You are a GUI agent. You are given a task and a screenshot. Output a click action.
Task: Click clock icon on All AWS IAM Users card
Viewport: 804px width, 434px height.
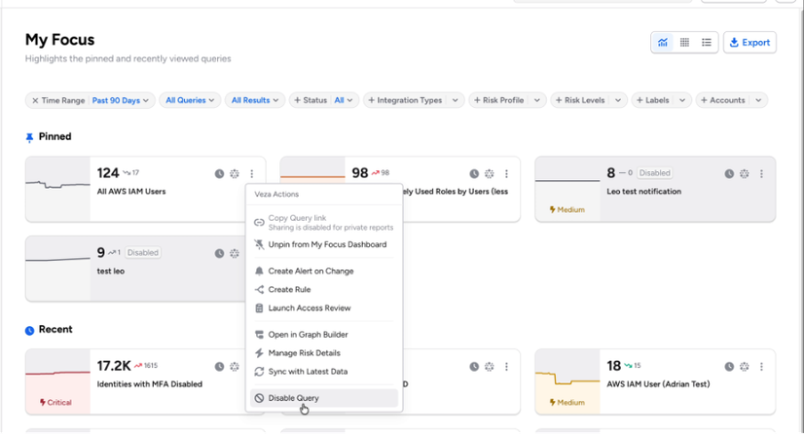[x=219, y=174]
